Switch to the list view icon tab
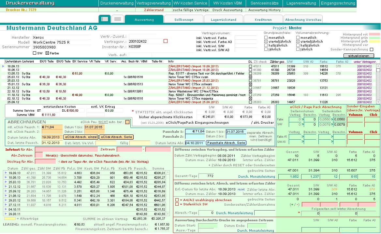 coord(118,19)
